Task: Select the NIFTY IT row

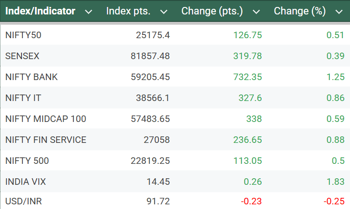Action: point(24,98)
